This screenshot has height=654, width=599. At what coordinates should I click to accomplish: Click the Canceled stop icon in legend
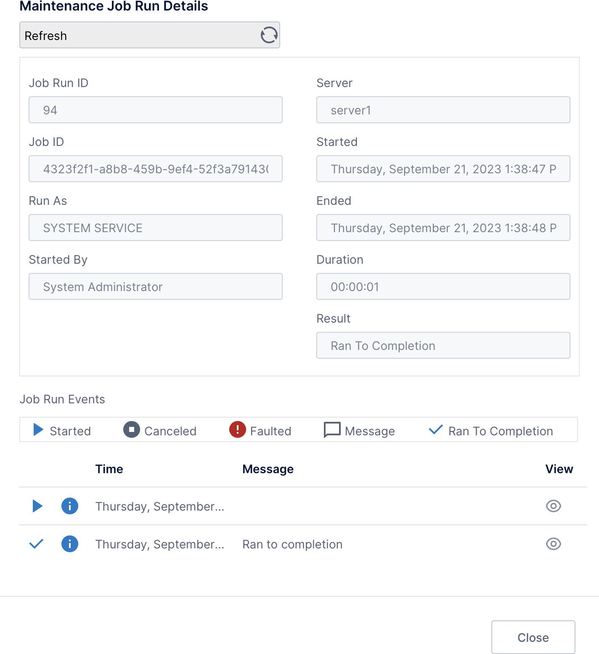(131, 430)
